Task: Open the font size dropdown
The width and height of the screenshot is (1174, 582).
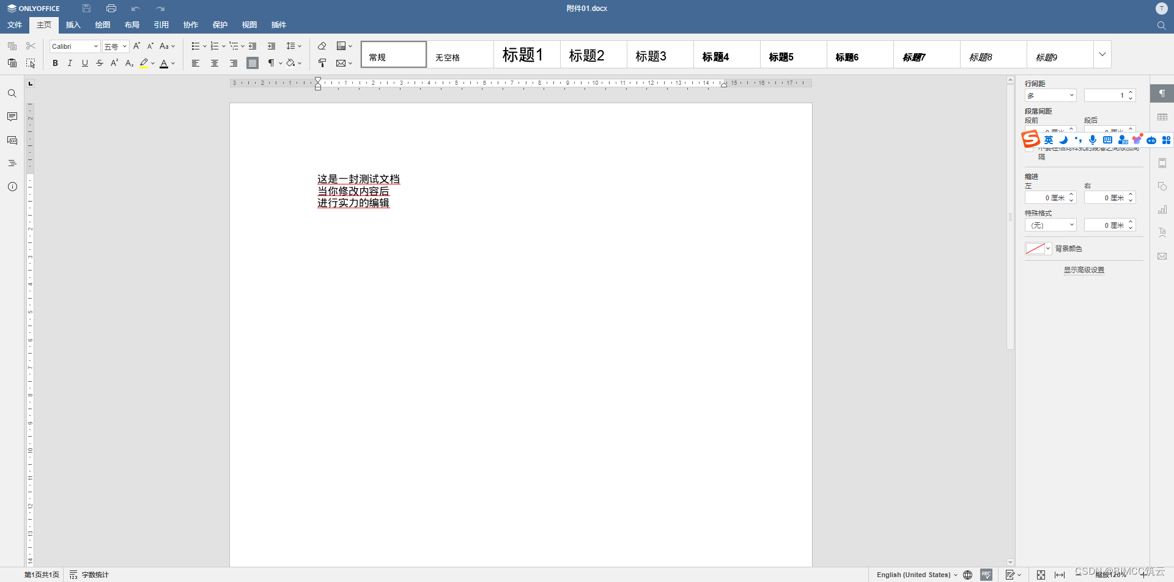Action: tap(114, 46)
